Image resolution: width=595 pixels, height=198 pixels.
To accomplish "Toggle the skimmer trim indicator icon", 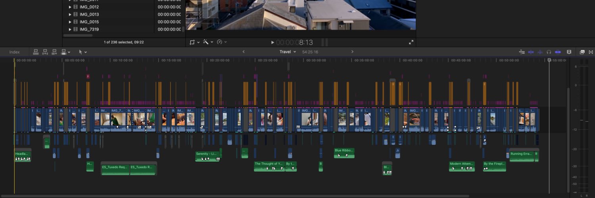I will click(522, 52).
